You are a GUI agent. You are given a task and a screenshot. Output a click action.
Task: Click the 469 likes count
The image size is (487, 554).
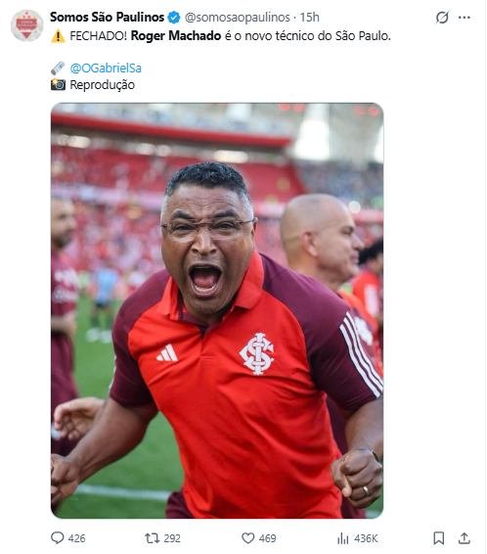[267, 538]
